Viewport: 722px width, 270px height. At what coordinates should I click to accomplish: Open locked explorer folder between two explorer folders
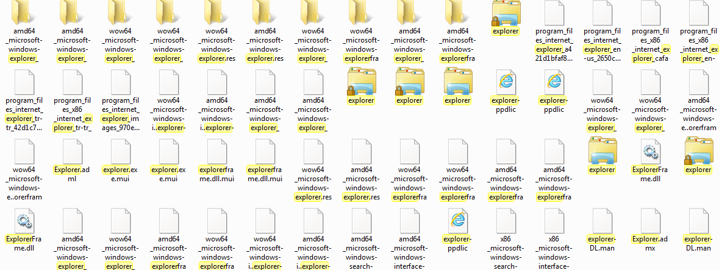point(409,81)
